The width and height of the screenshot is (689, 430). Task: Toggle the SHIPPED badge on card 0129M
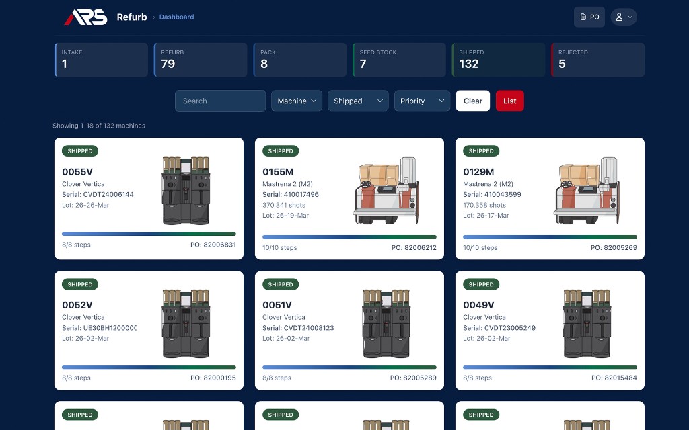(x=481, y=151)
